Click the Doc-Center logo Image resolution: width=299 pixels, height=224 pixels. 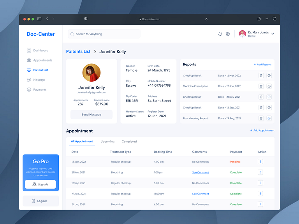pyautogui.click(x=40, y=34)
